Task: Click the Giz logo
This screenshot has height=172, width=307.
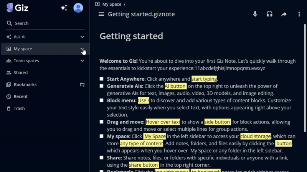Action: [17, 8]
